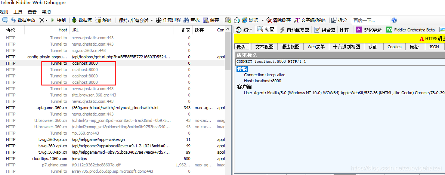Viewport: 445px width, 175px height.
Task: Sort by the 协议 column header
Action: point(13,30)
